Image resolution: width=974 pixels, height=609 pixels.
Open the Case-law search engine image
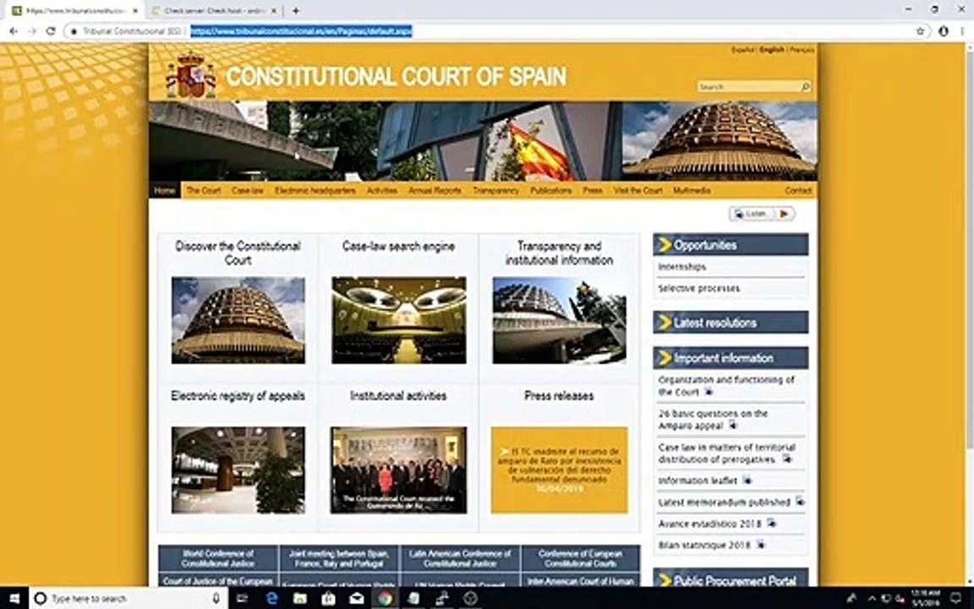(x=399, y=320)
